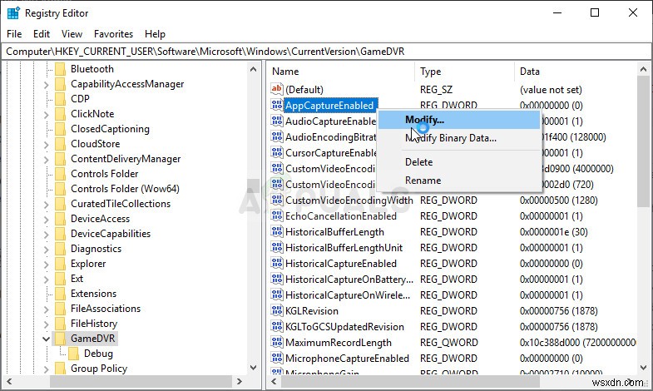Click the Bluetooth folder icon
Screen dimensions: 653x391
click(x=61, y=69)
